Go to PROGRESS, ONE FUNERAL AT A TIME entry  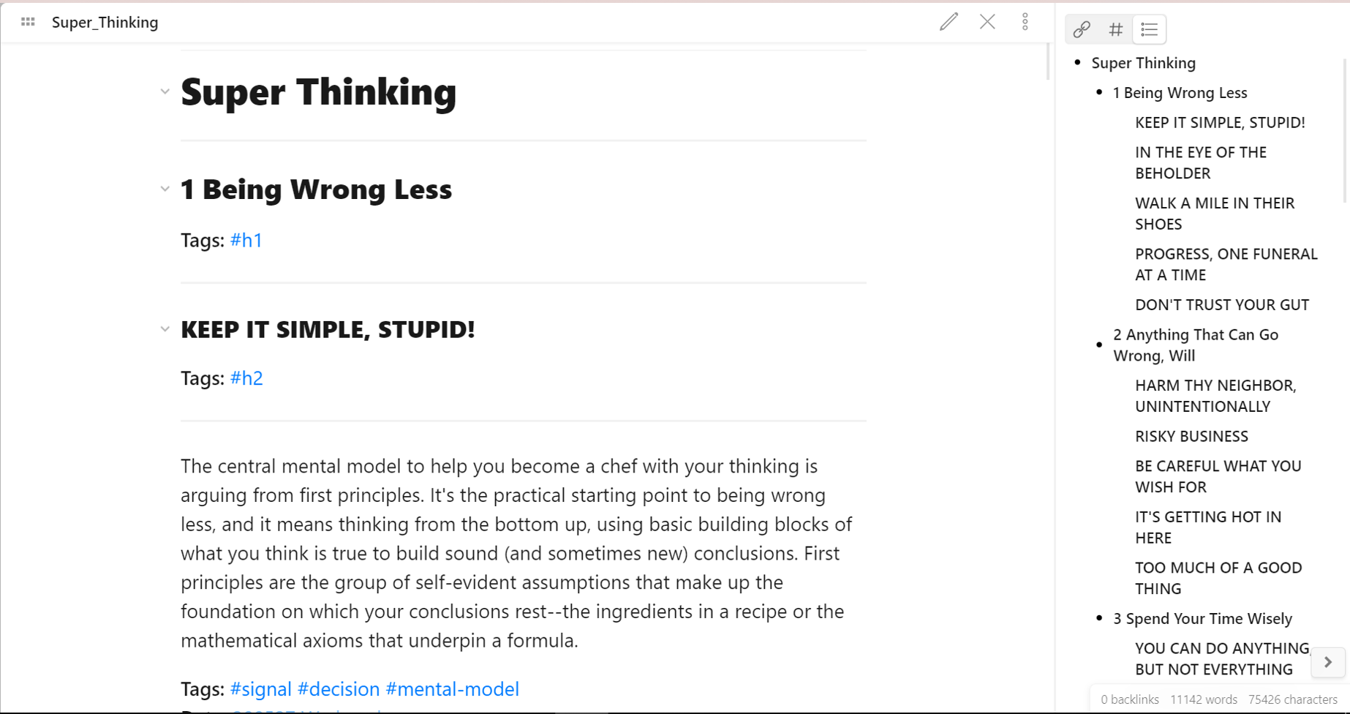point(1226,265)
